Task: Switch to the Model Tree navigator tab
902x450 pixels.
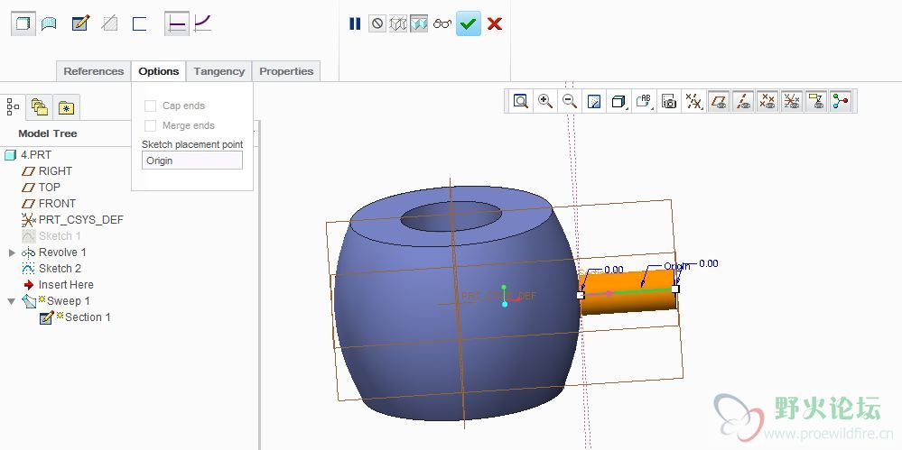Action: click(12, 106)
